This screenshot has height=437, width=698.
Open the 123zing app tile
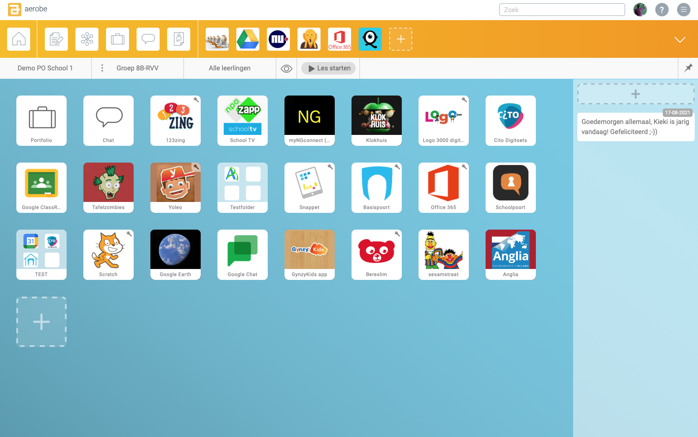pyautogui.click(x=176, y=121)
